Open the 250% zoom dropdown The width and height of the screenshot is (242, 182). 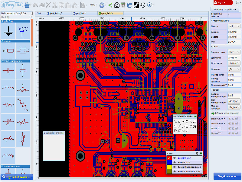point(93,5)
